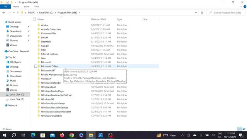Toggle the select all items checkbox
247x139 pixels.
tap(34, 19)
